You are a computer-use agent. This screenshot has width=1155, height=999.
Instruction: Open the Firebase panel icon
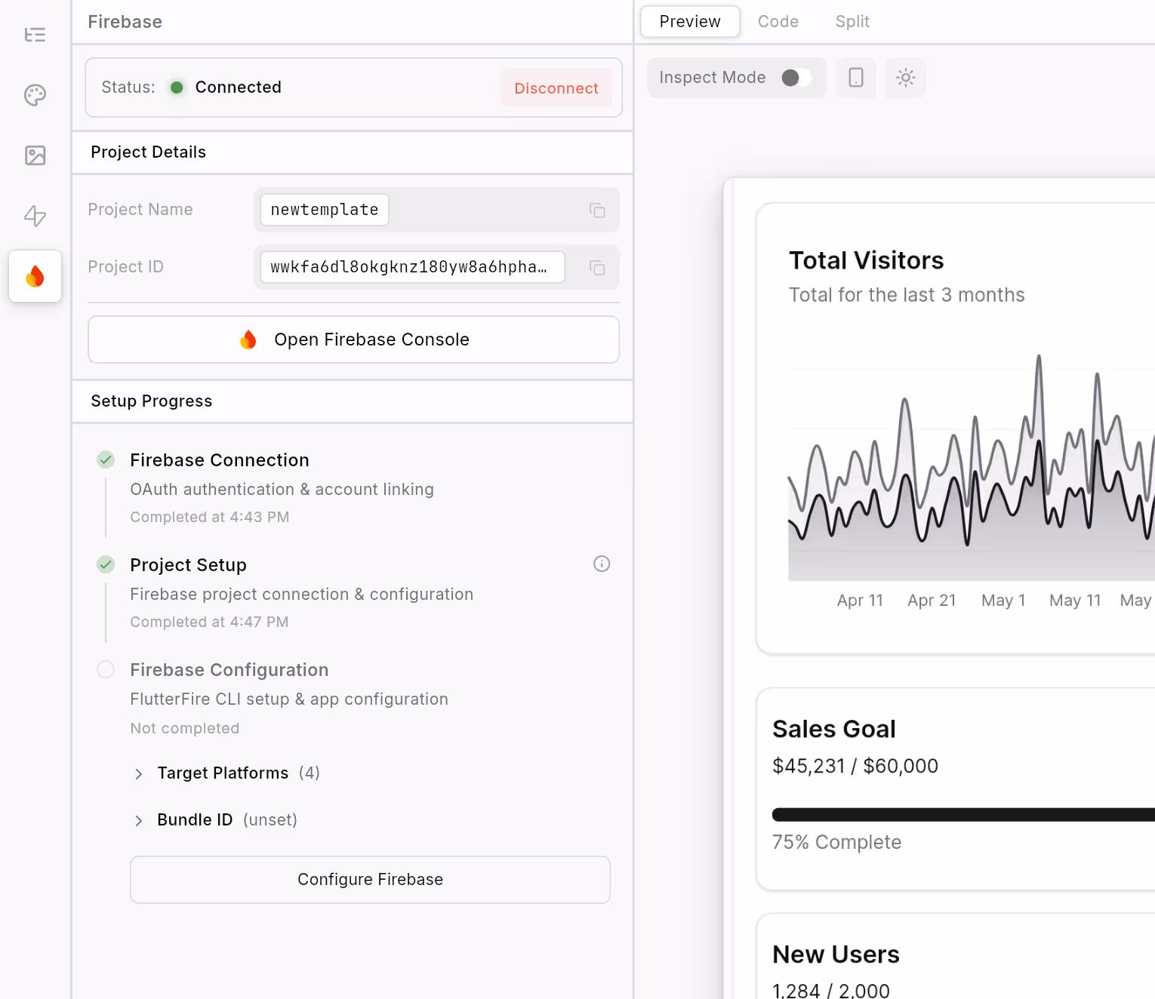click(x=35, y=276)
